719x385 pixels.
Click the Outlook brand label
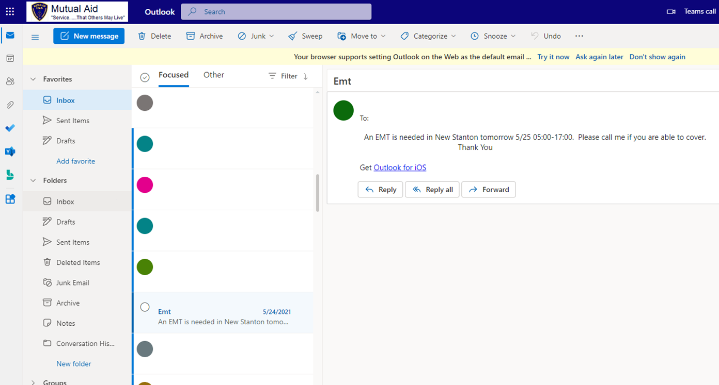(160, 11)
